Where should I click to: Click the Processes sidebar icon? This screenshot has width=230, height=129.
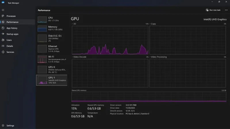click(3, 16)
